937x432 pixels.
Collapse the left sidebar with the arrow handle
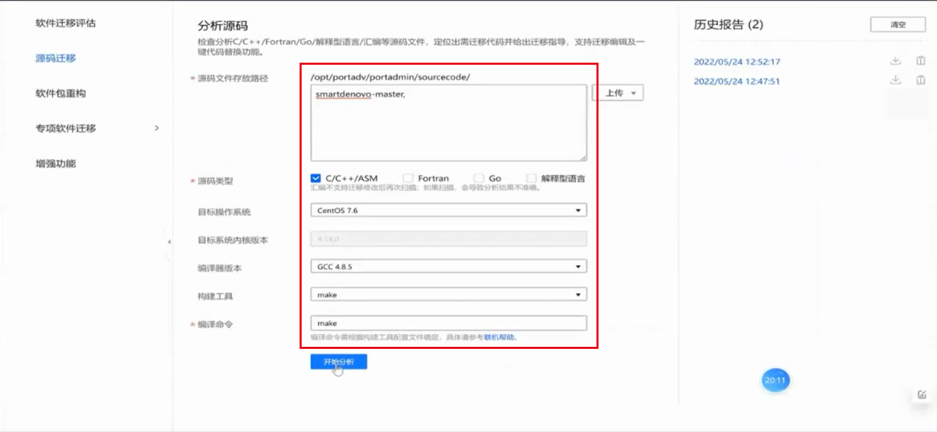tap(169, 242)
